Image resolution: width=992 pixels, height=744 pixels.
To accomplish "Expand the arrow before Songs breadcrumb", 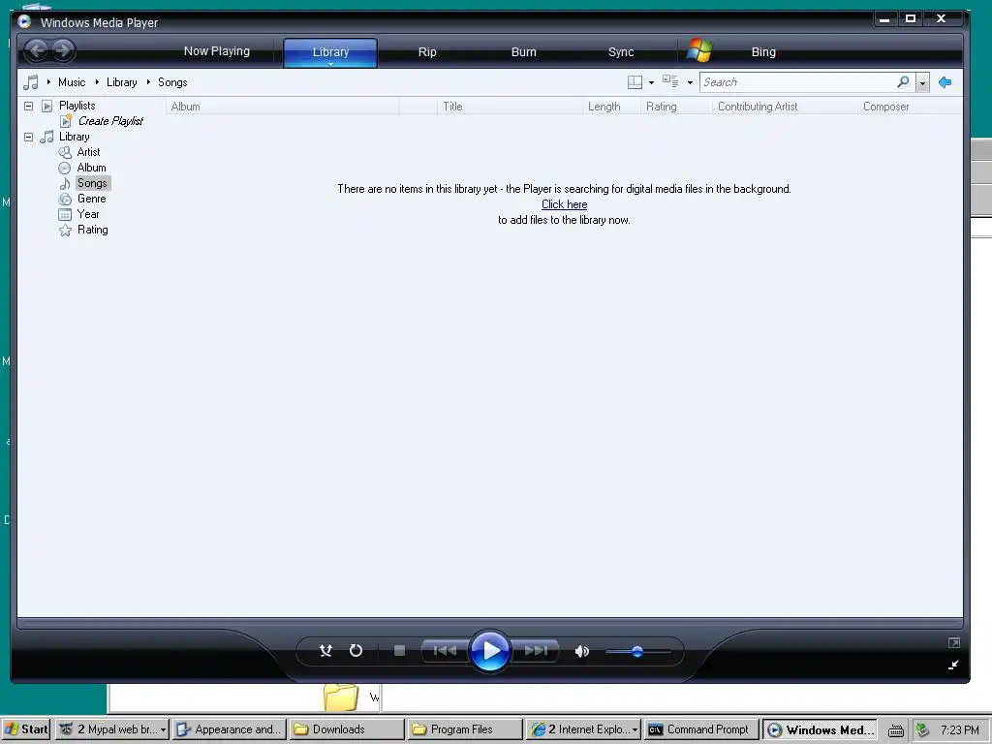I will (148, 82).
